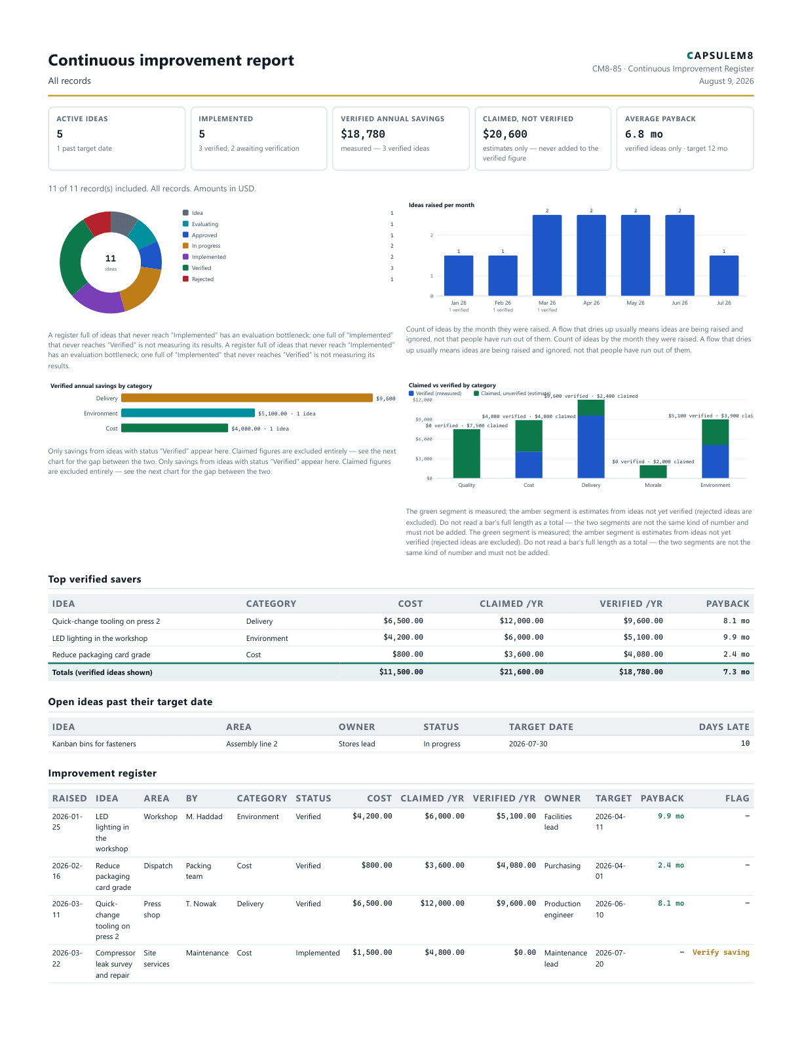Image resolution: width=802 pixels, height=1038 pixels.
Task: Select the Continuous improvement report title
Action: pyautogui.click(x=171, y=60)
